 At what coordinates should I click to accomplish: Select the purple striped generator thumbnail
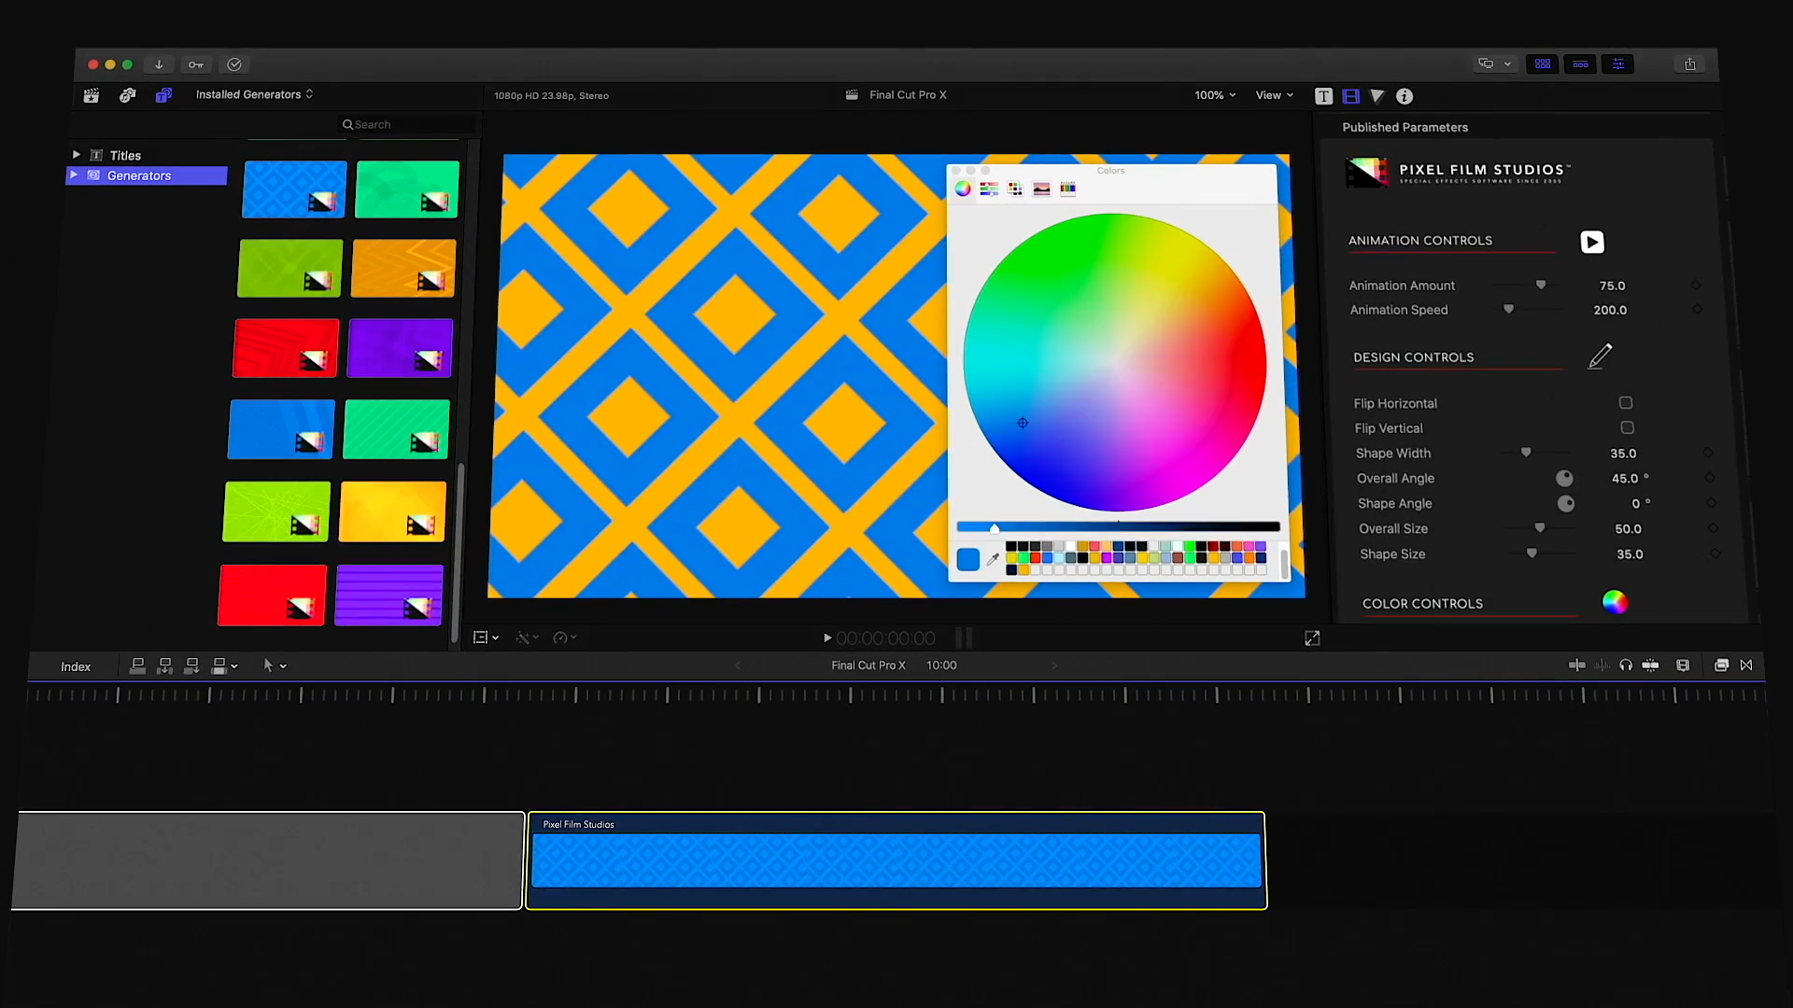coord(388,595)
